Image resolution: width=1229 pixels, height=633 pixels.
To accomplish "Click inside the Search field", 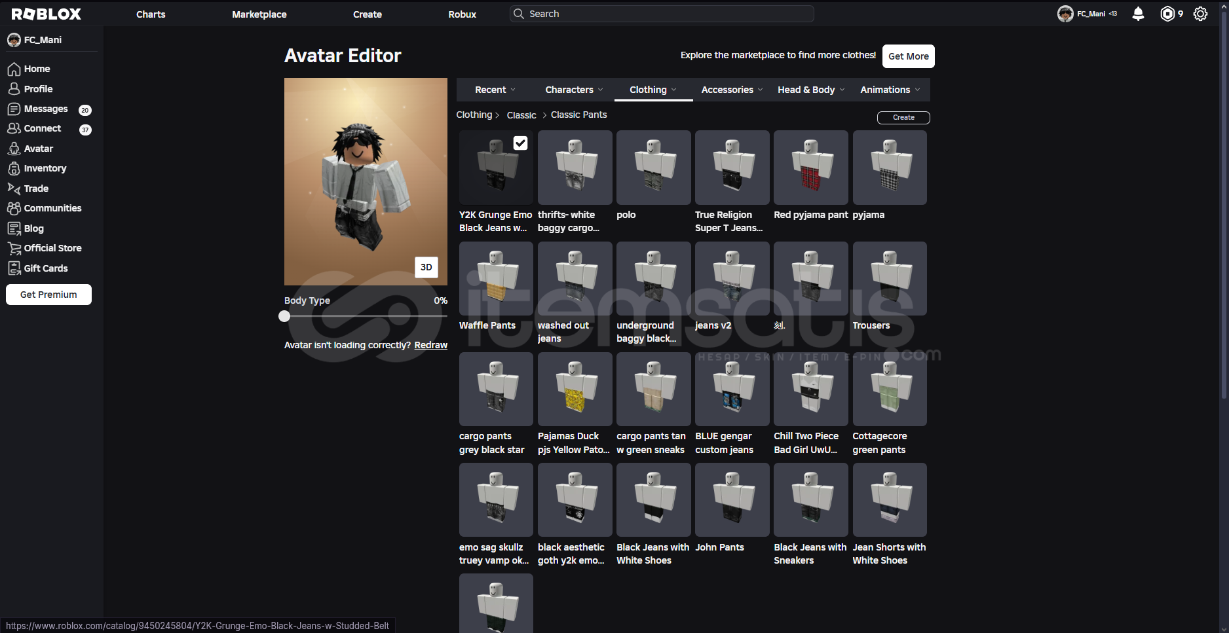I will tap(662, 14).
